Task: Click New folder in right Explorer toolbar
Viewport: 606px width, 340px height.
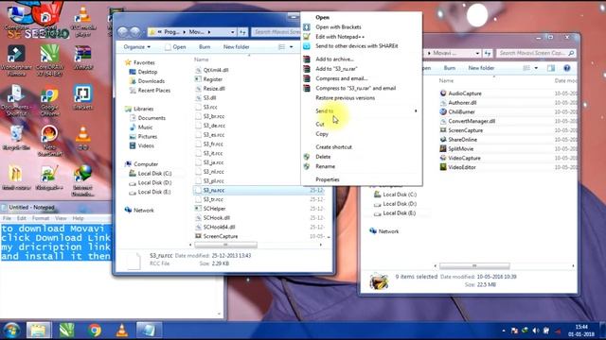Action: [481, 68]
